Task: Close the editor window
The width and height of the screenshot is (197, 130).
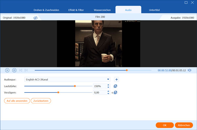Action: (x=192, y=3)
